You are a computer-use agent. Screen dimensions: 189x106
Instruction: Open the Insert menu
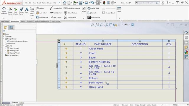coord(39,3)
